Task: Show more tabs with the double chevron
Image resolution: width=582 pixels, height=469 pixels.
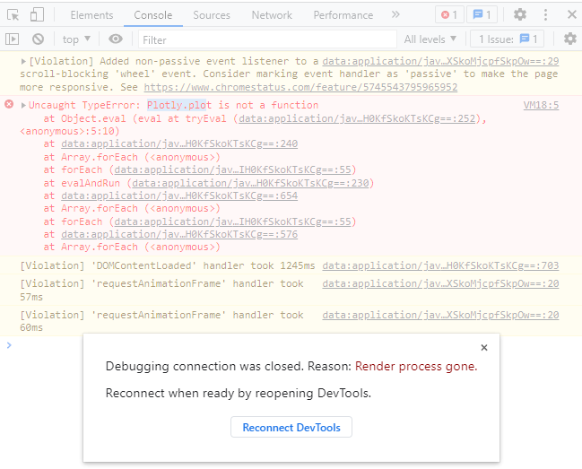Action: 395,15
